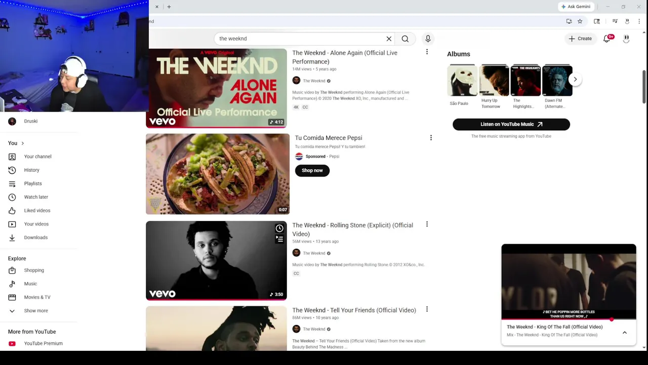The image size is (648, 365).
Task: Open options menu for Rolling Stone video
Action: point(427,224)
